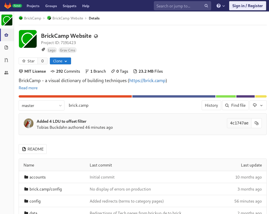Focus the Search or jump to field

click(179, 6)
